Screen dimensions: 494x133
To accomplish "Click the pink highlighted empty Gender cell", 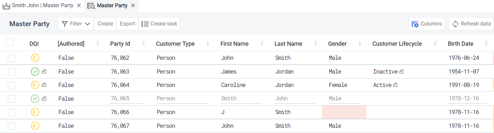I will [344, 112].
